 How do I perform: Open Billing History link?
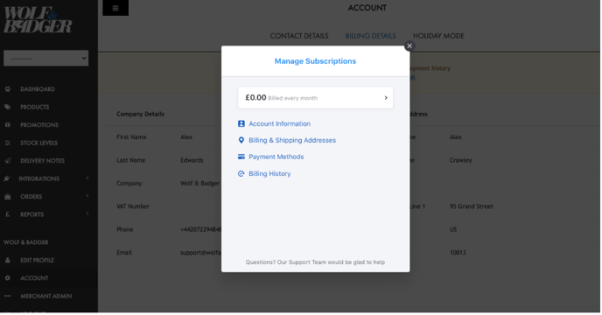point(269,173)
